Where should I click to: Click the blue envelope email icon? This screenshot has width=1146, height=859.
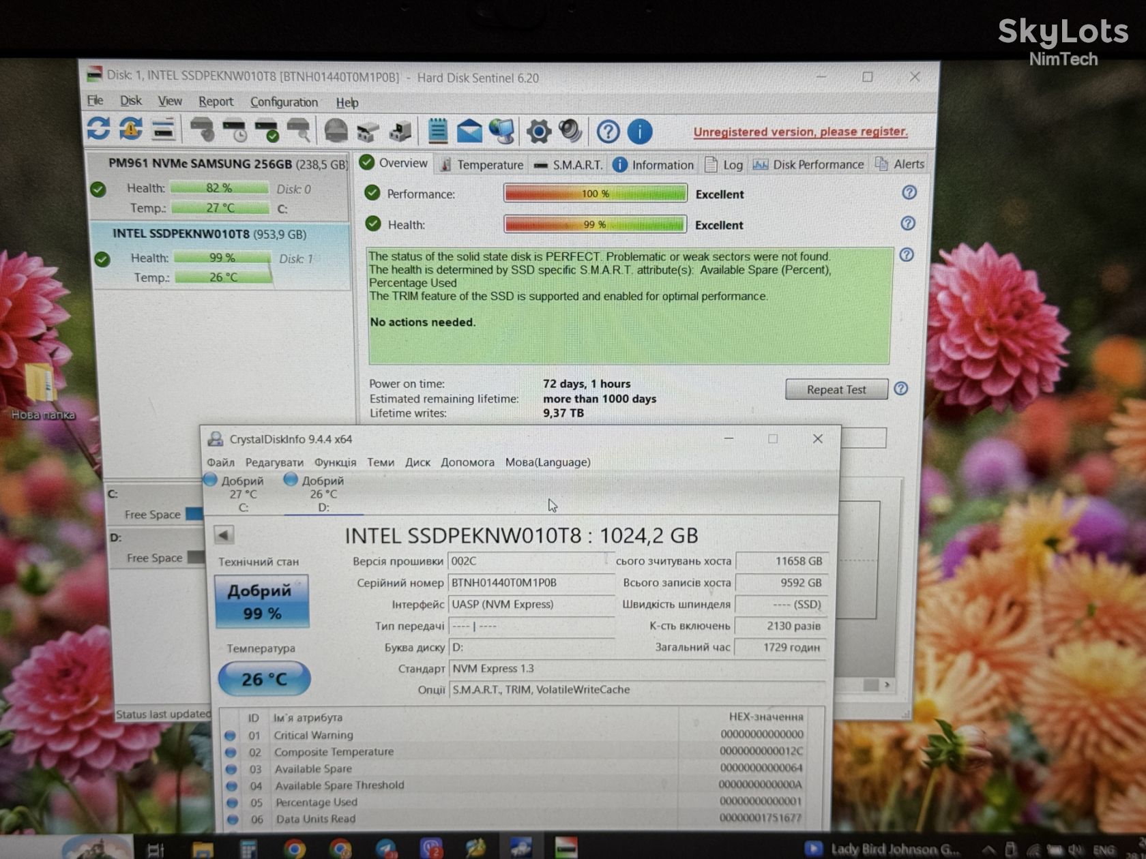click(469, 131)
